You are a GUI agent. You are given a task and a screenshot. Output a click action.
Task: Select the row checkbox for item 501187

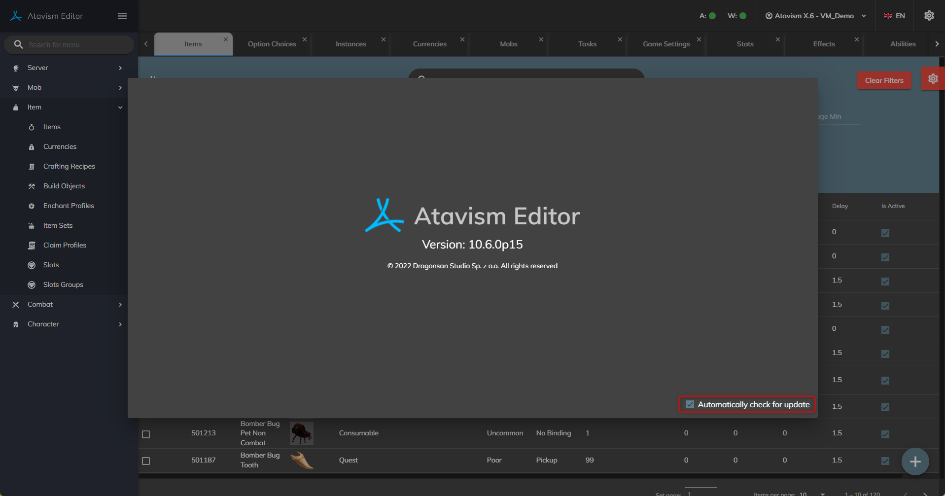tap(146, 461)
